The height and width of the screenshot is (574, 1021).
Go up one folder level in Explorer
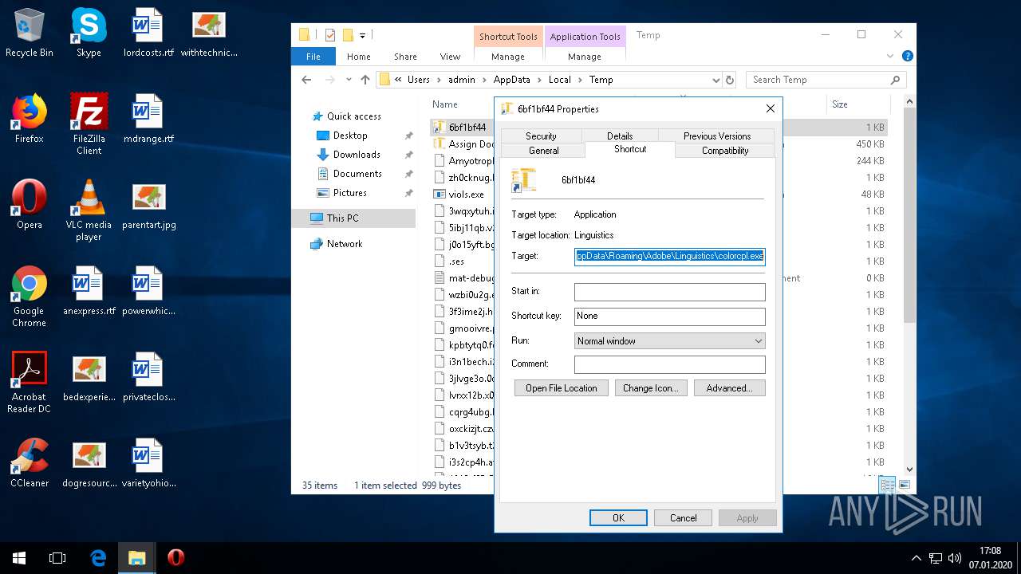pos(365,80)
